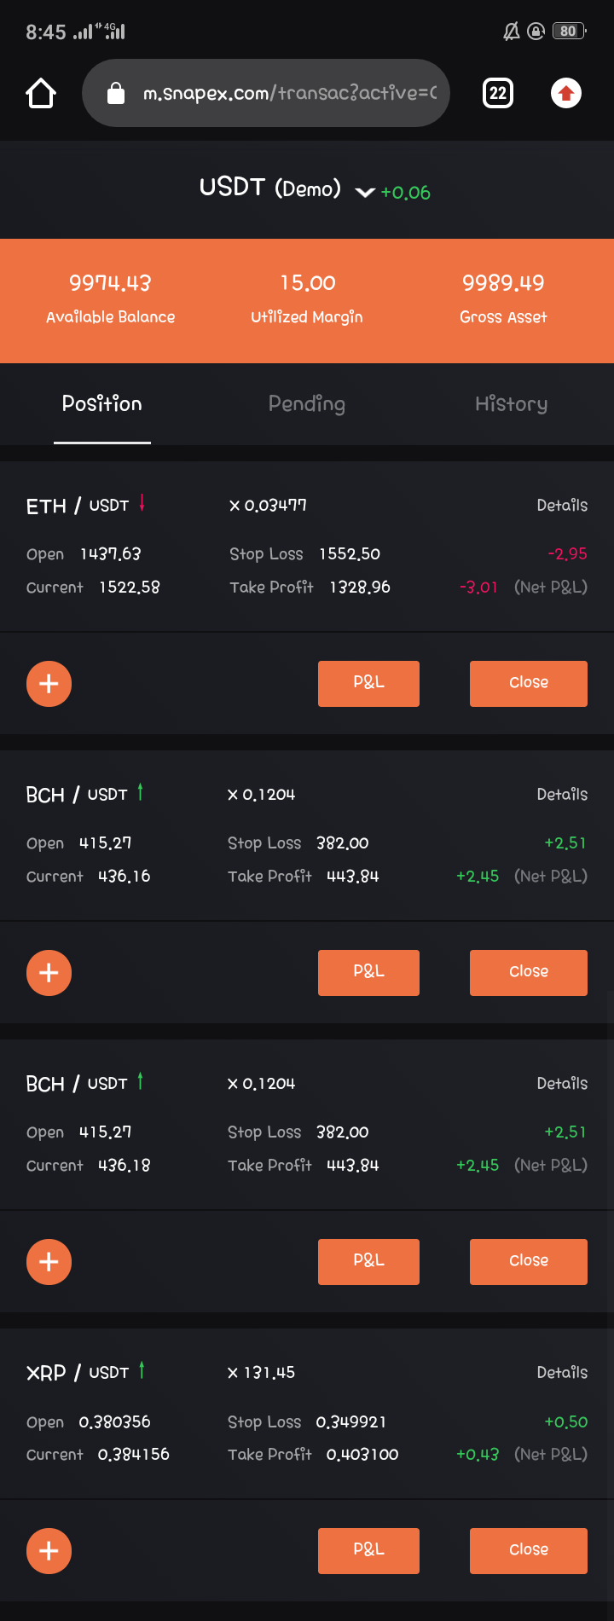
Task: Select the Position tab
Action: [102, 404]
